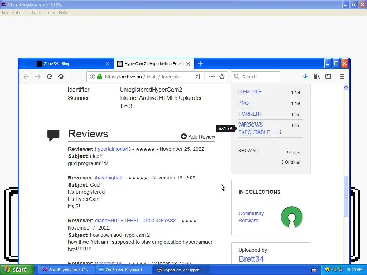367x275 pixels.
Task: Click the Firefox back arrow button
Action: [26, 77]
